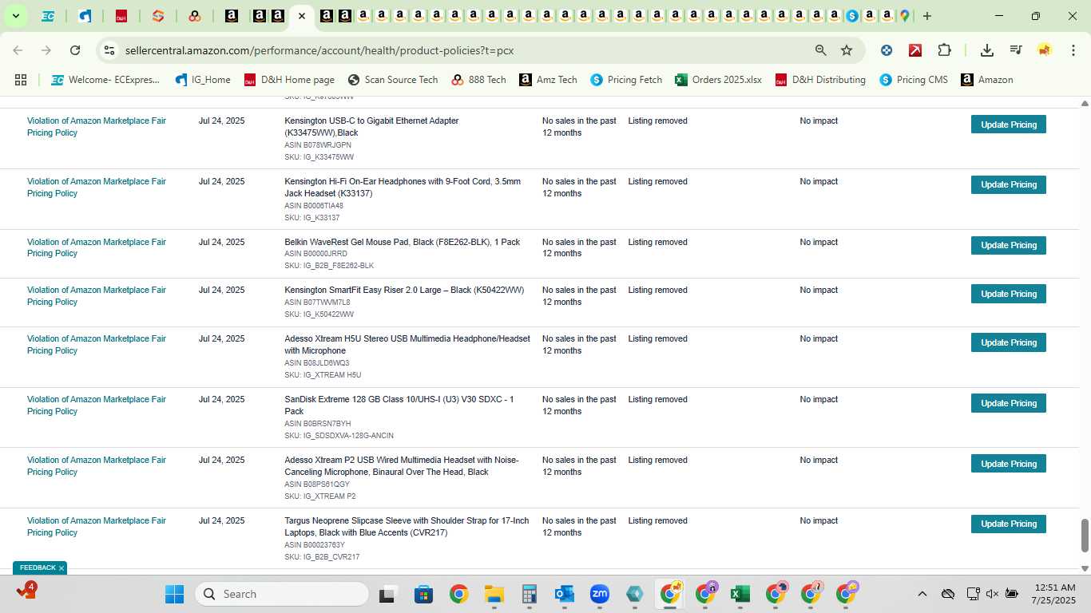1091x613 pixels.
Task: Update Pricing for Kensington Hi-Fi Headphones
Action: pyautogui.click(x=1009, y=184)
